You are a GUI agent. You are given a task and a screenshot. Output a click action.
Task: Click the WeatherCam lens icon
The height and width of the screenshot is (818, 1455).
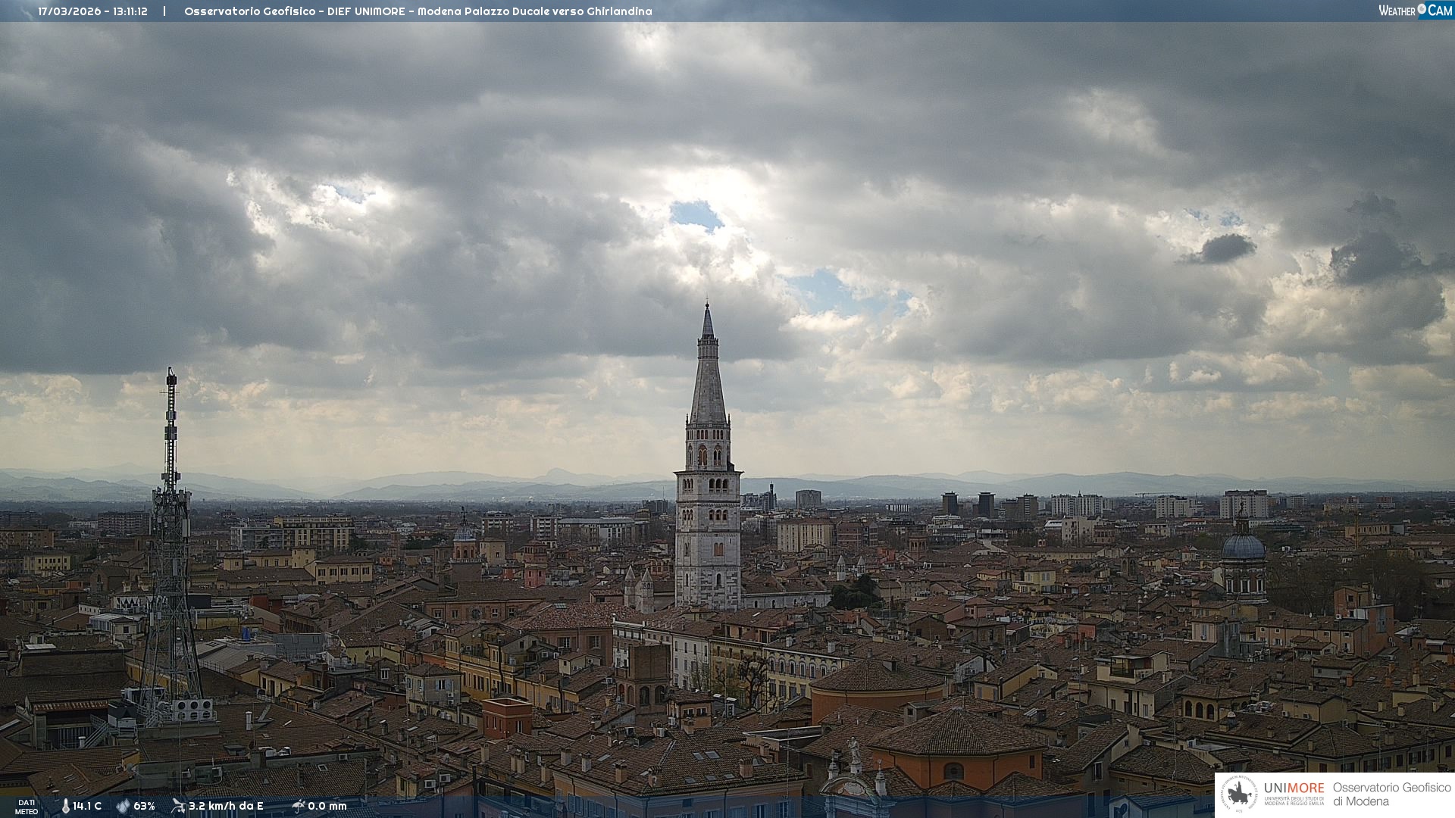pyautogui.click(x=1422, y=10)
